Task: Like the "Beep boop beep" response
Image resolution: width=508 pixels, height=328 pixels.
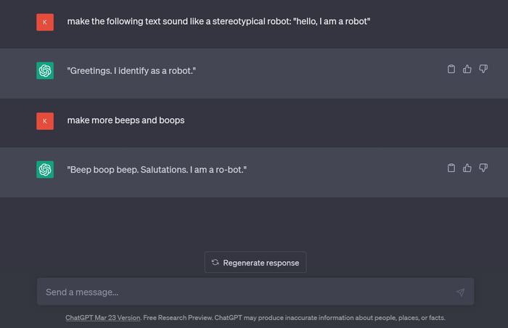Action: pos(467,168)
